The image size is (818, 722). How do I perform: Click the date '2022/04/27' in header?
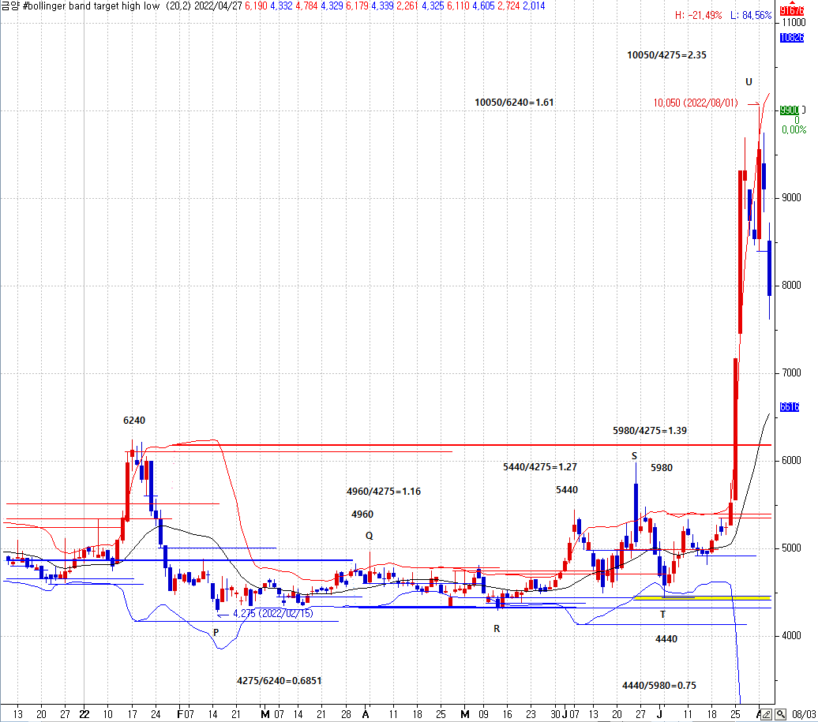pyautogui.click(x=218, y=6)
